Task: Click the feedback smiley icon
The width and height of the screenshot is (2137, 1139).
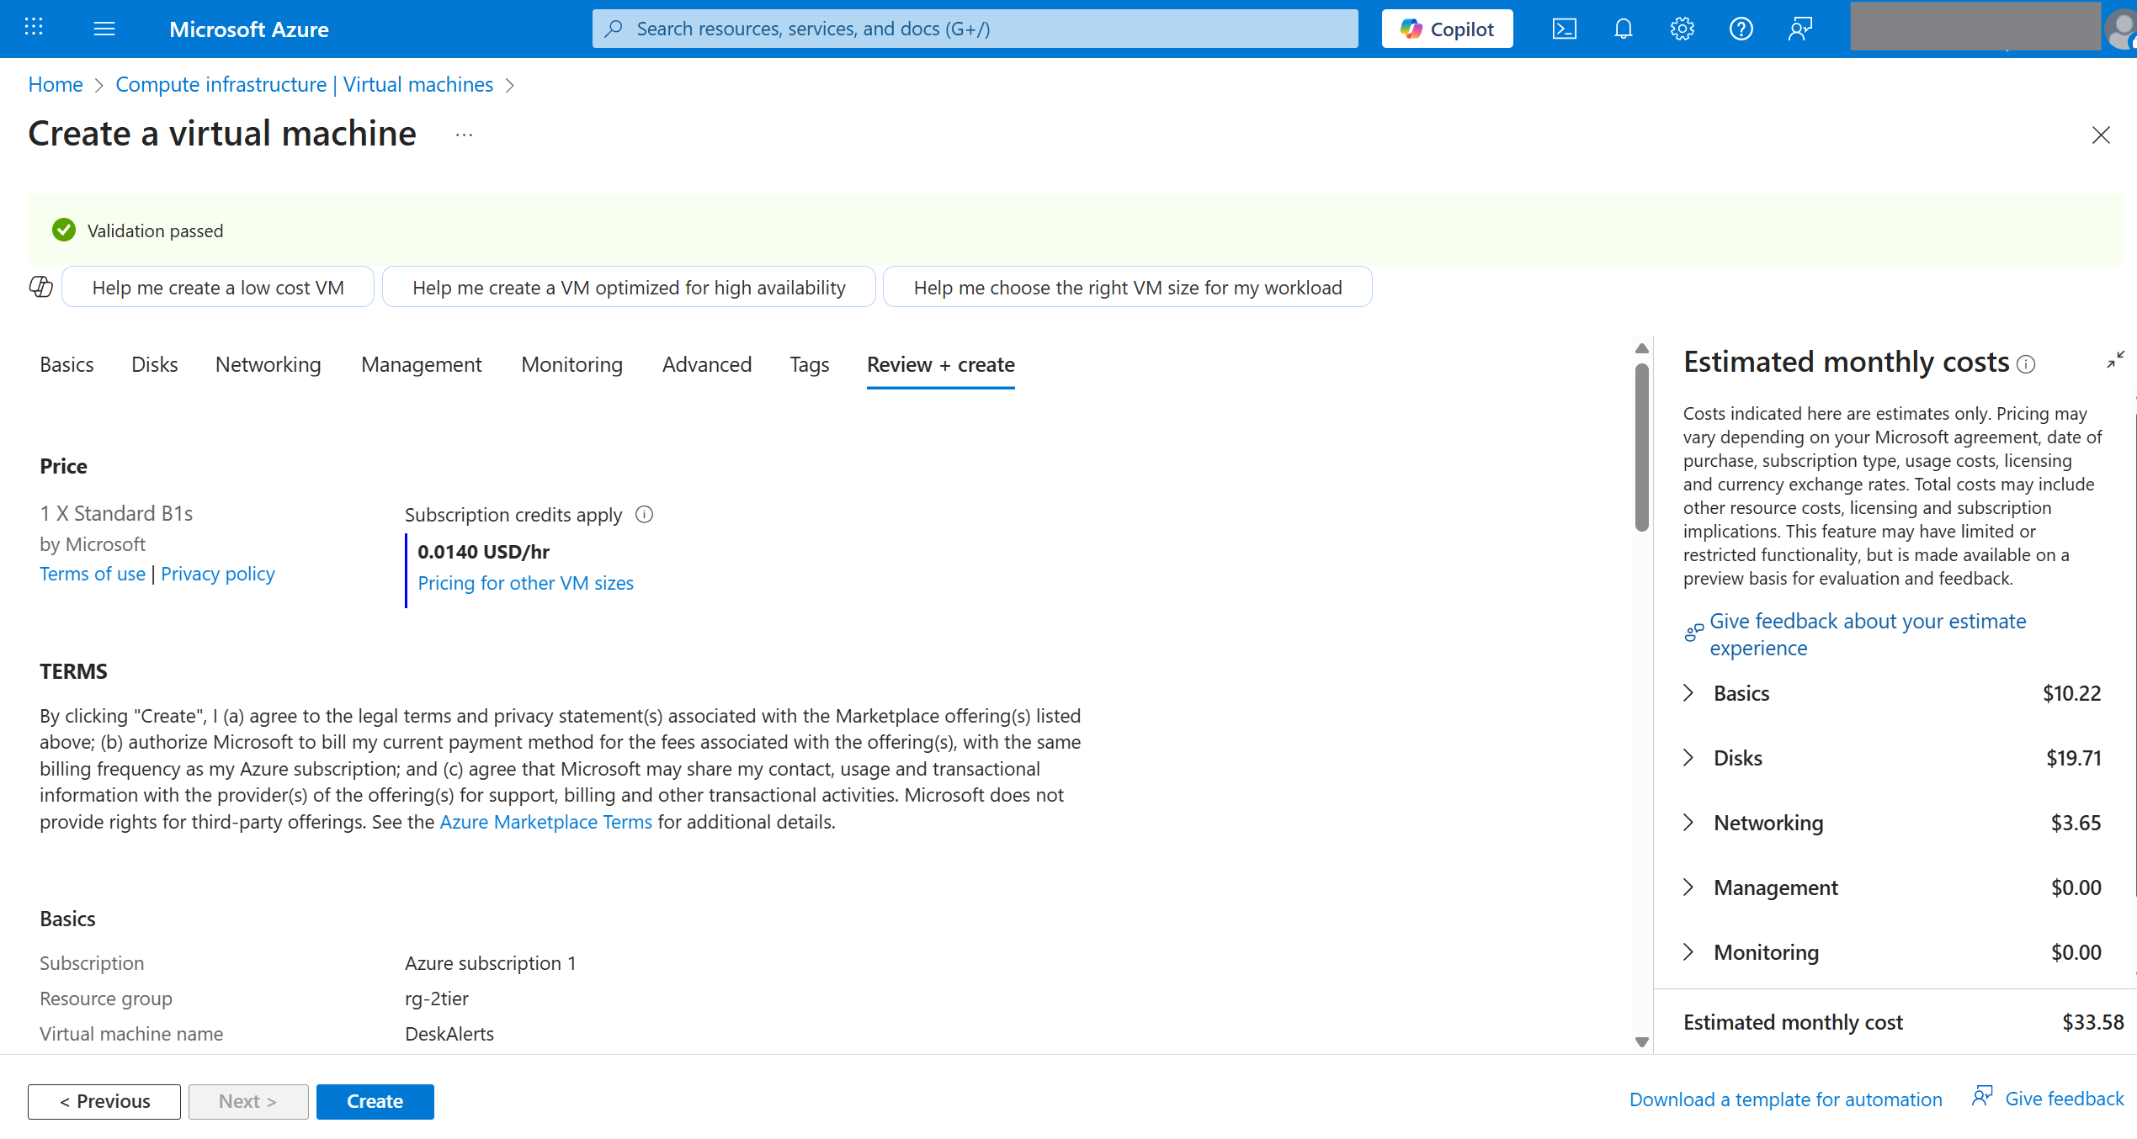Action: coord(1800,28)
